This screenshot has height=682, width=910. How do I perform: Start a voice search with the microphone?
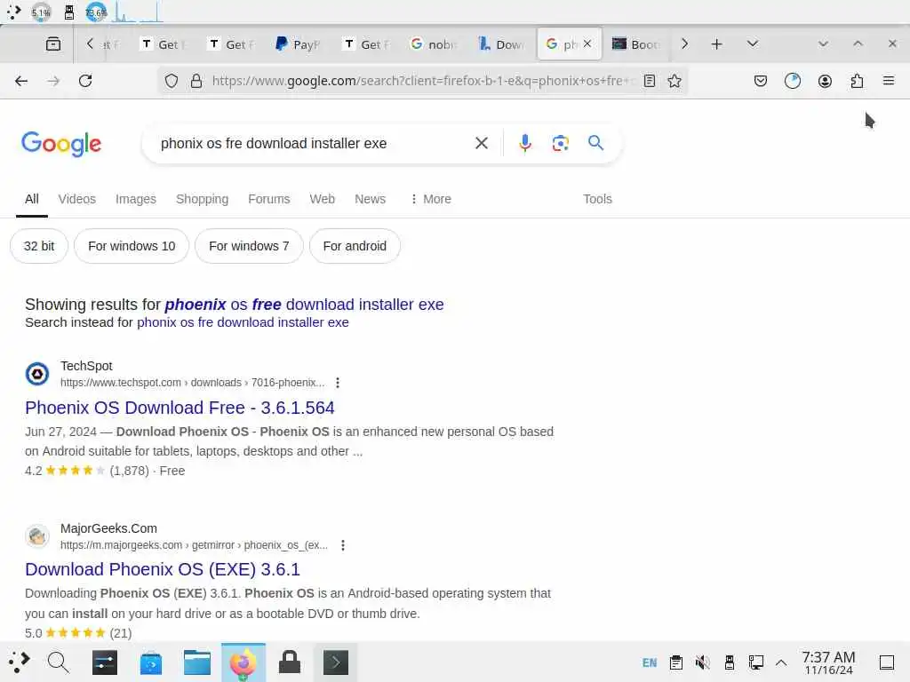(524, 143)
